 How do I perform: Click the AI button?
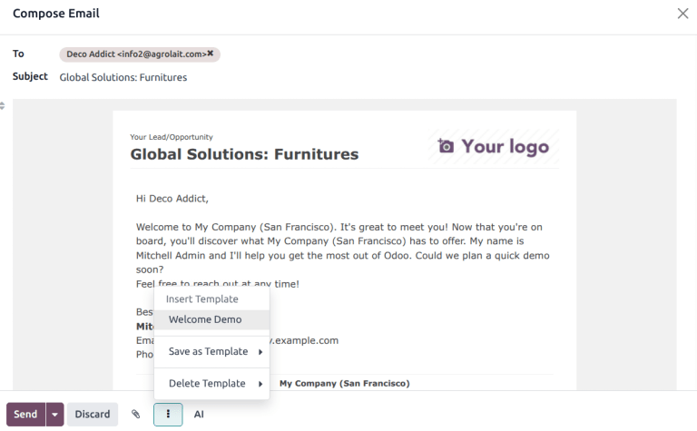click(x=199, y=415)
